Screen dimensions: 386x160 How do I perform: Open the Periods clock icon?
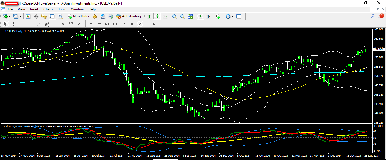(x=228, y=16)
